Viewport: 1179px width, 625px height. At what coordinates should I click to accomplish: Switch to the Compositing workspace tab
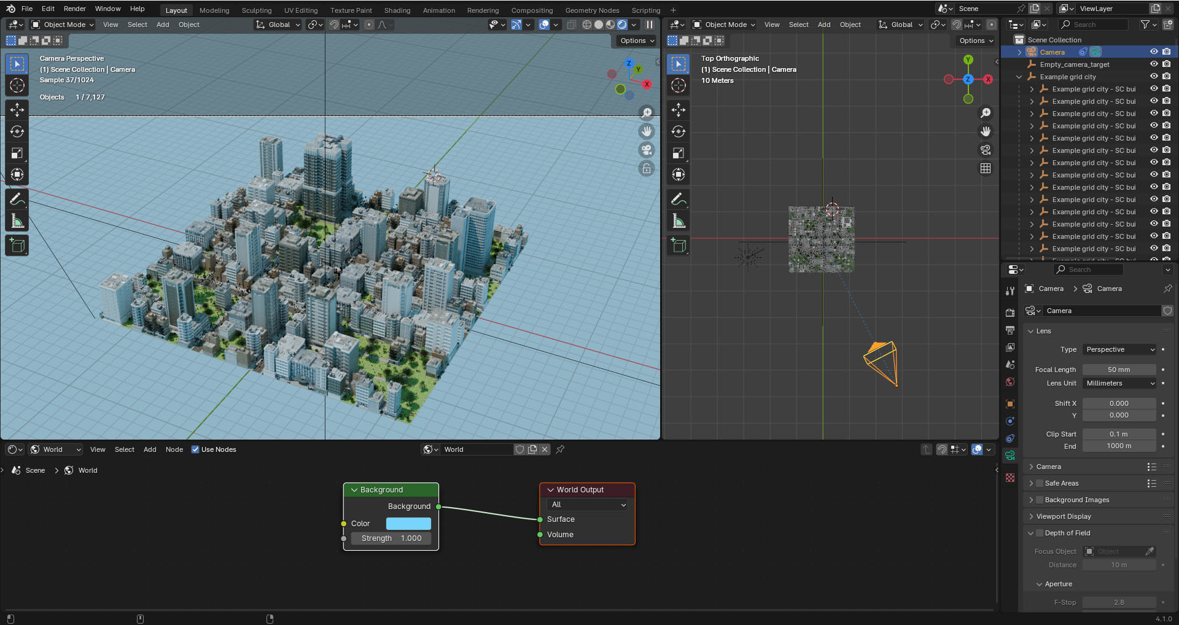532,10
